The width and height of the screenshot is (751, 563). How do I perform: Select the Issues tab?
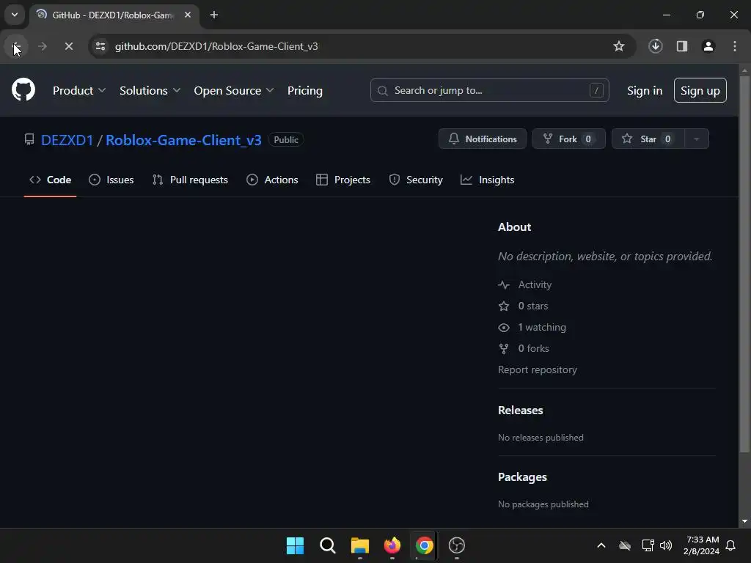[111, 180]
